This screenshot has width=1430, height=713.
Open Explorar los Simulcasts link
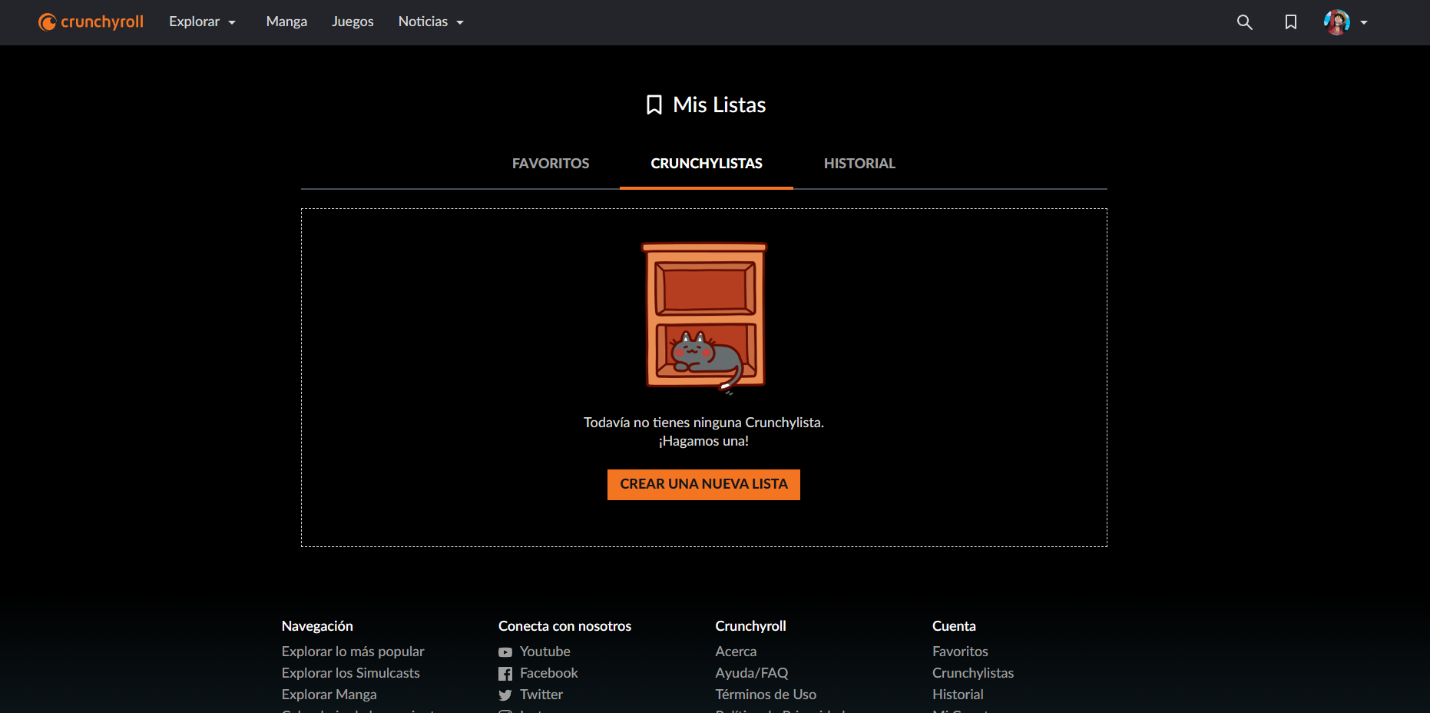pyautogui.click(x=350, y=673)
